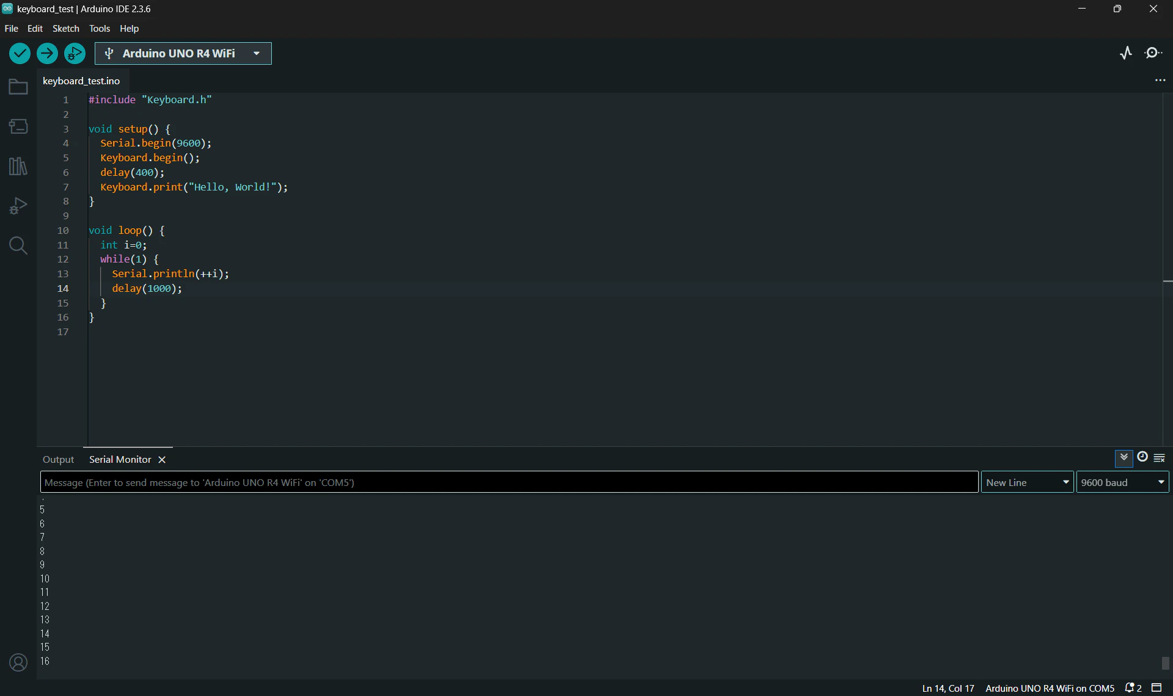Click the Verify sketch checkmark button

(20, 54)
